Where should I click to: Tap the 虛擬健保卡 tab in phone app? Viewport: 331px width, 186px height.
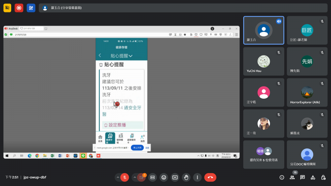point(131,138)
